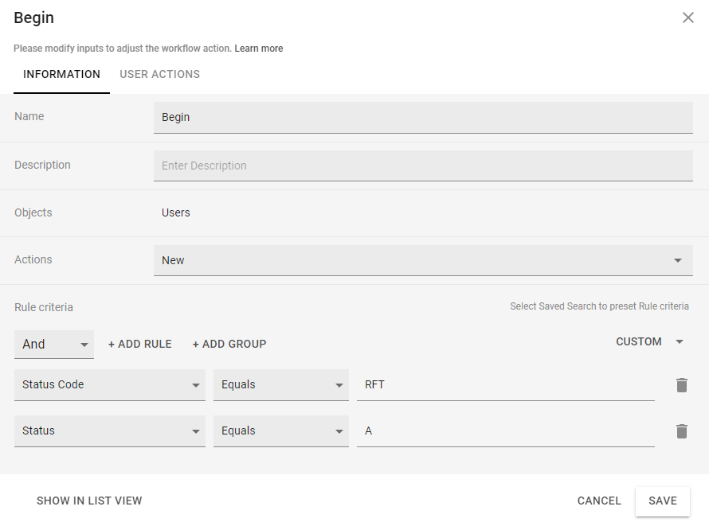Click the CUSTOM dropdown caret
The width and height of the screenshot is (709, 526).
click(x=679, y=341)
